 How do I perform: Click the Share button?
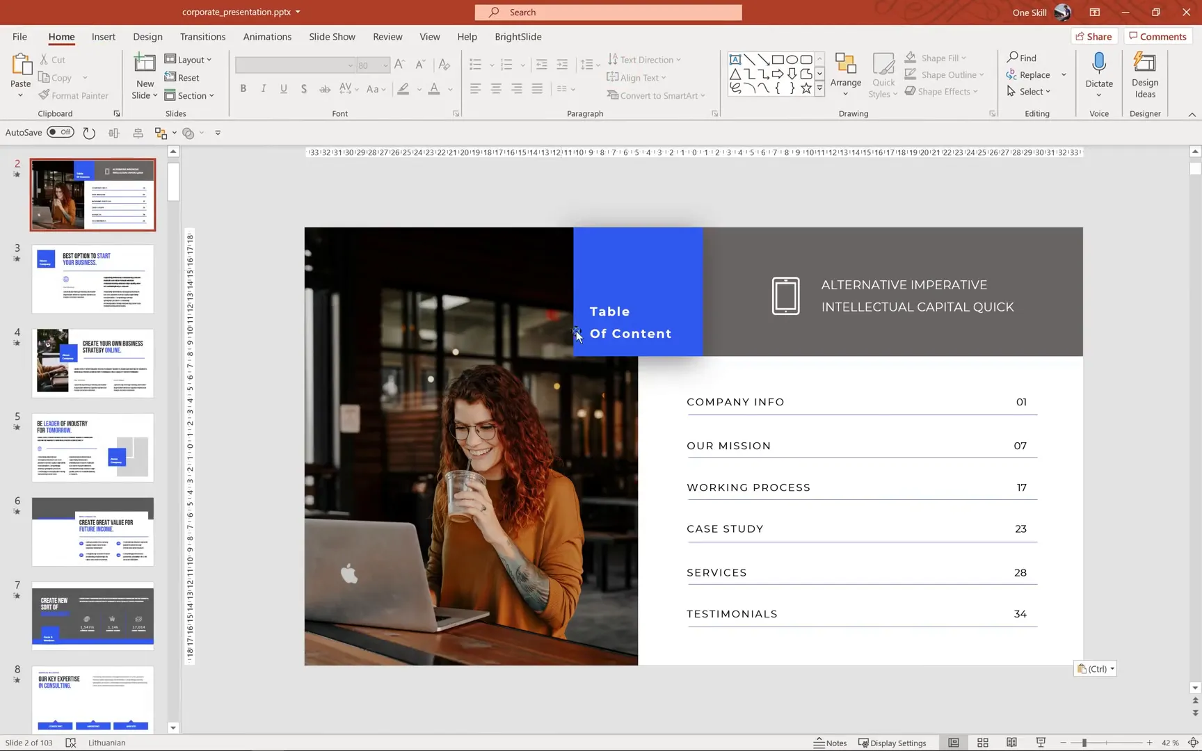(1093, 35)
